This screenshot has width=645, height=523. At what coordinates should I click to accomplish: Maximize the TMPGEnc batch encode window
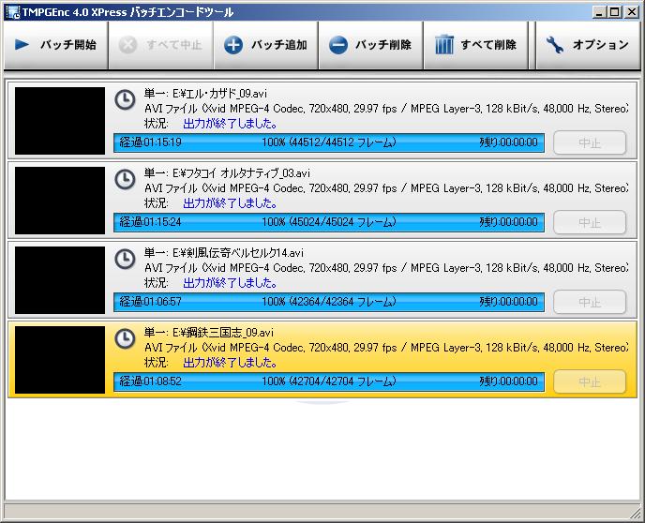615,12
